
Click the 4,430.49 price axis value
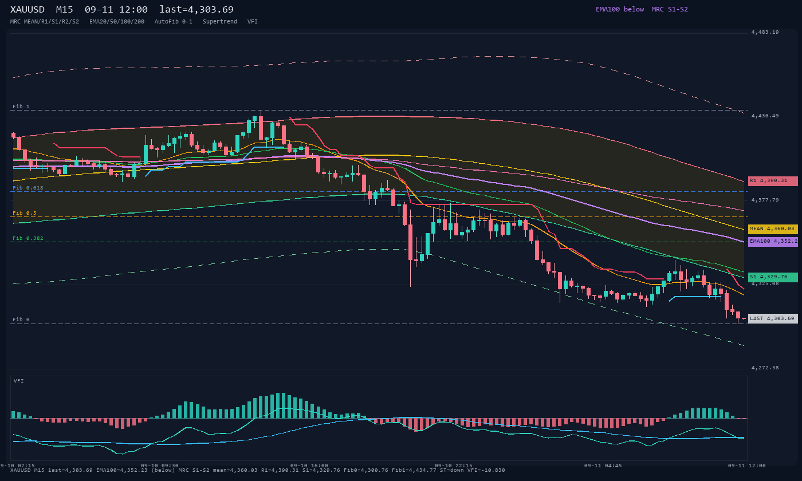[765, 116]
